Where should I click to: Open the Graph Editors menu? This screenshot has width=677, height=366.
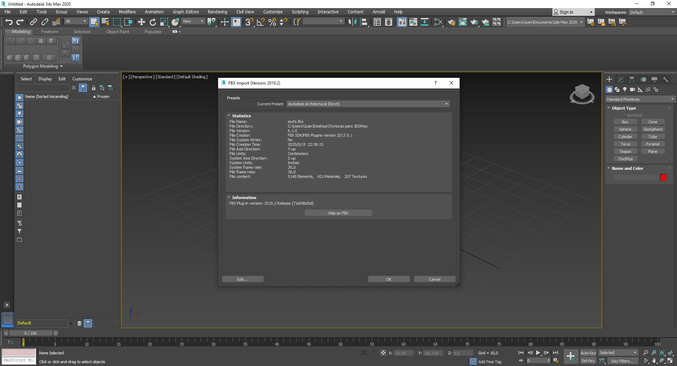186,12
